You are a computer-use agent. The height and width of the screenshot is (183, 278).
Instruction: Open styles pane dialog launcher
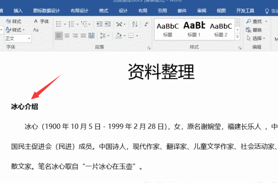[240, 48]
